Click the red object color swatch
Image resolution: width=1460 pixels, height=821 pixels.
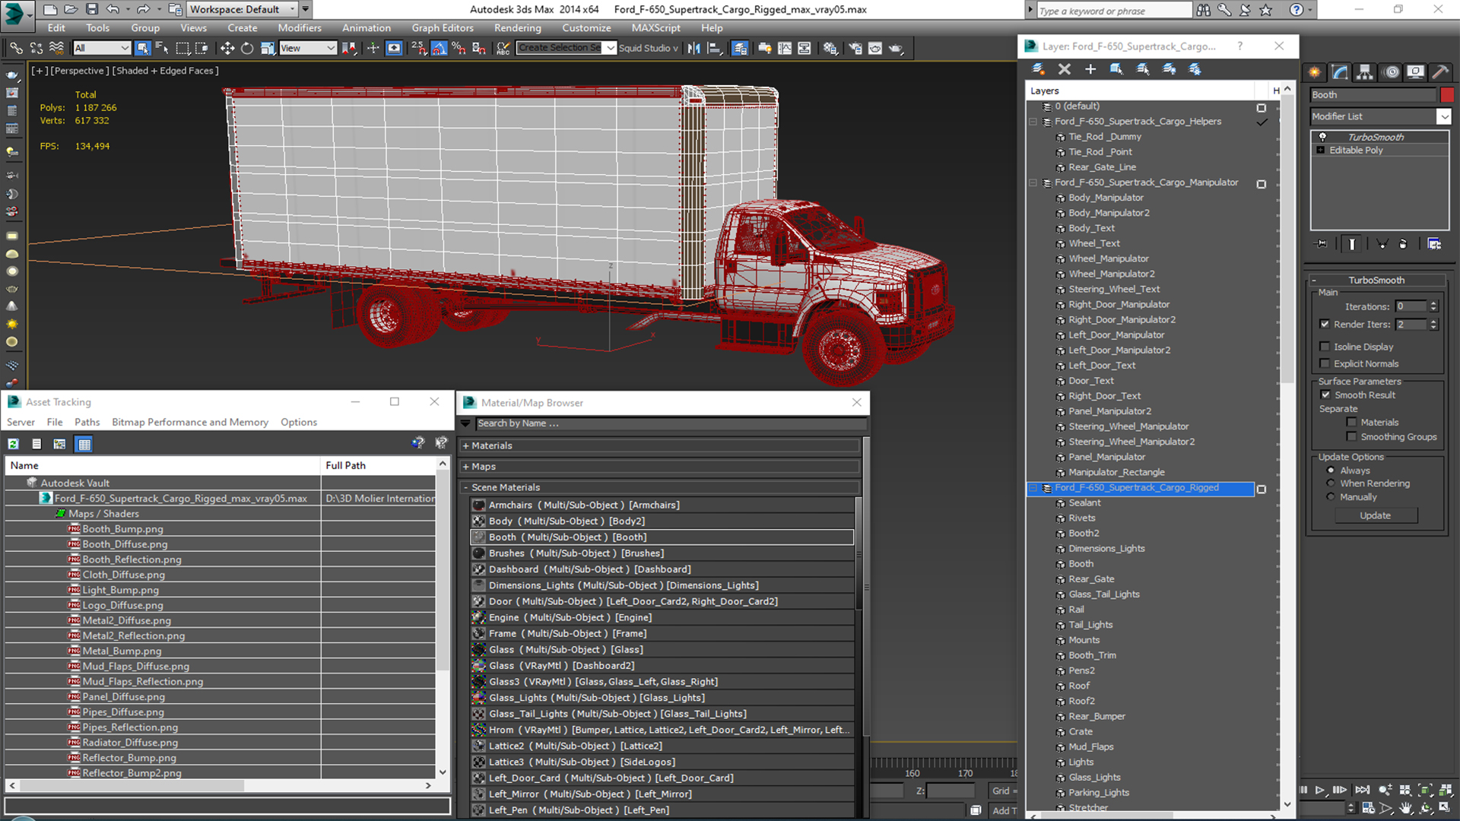click(1447, 95)
